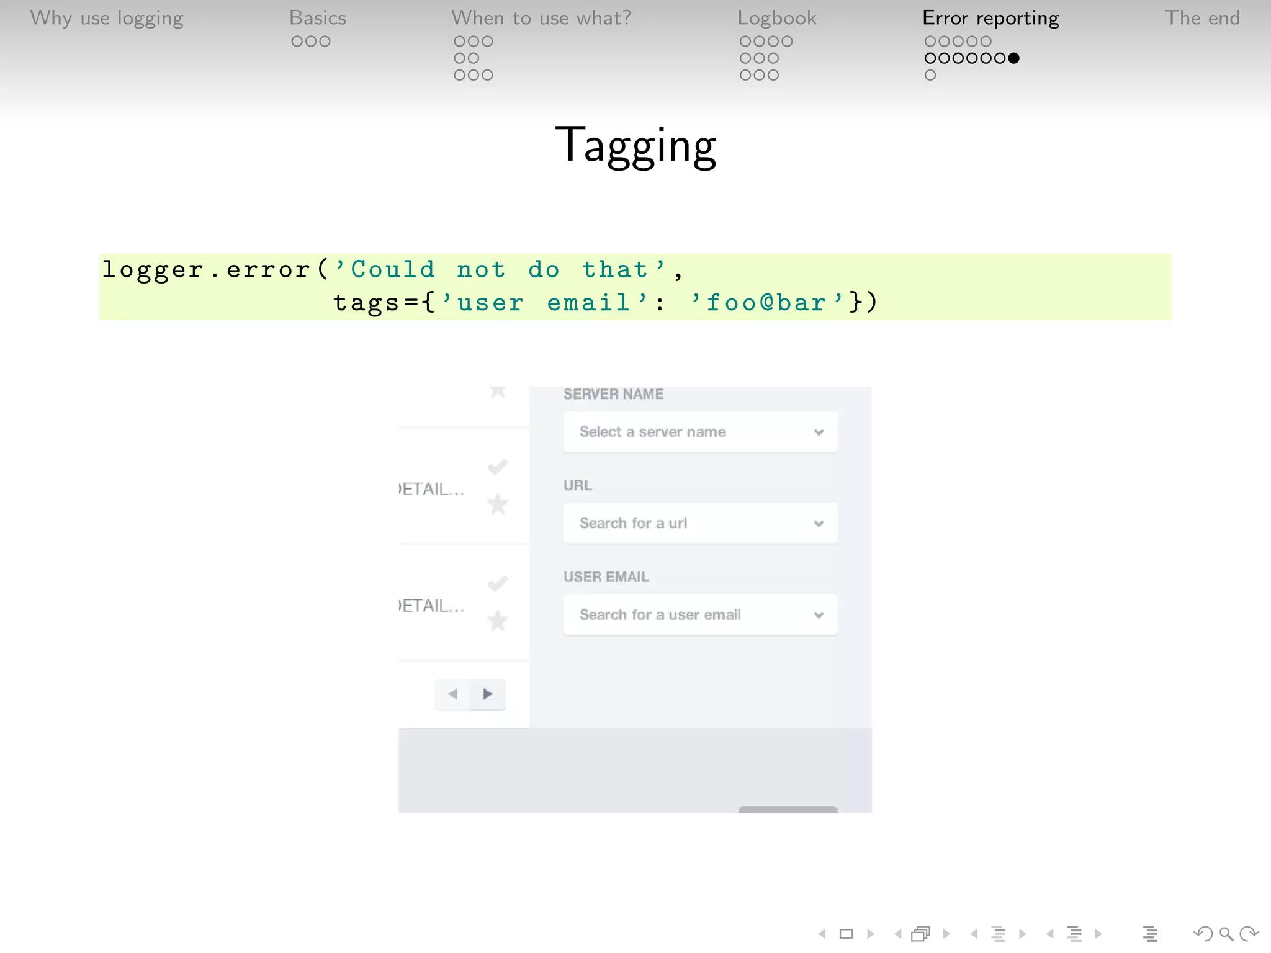Click the 'URL' label
Image resolution: width=1271 pixels, height=953 pixels.
pos(578,485)
